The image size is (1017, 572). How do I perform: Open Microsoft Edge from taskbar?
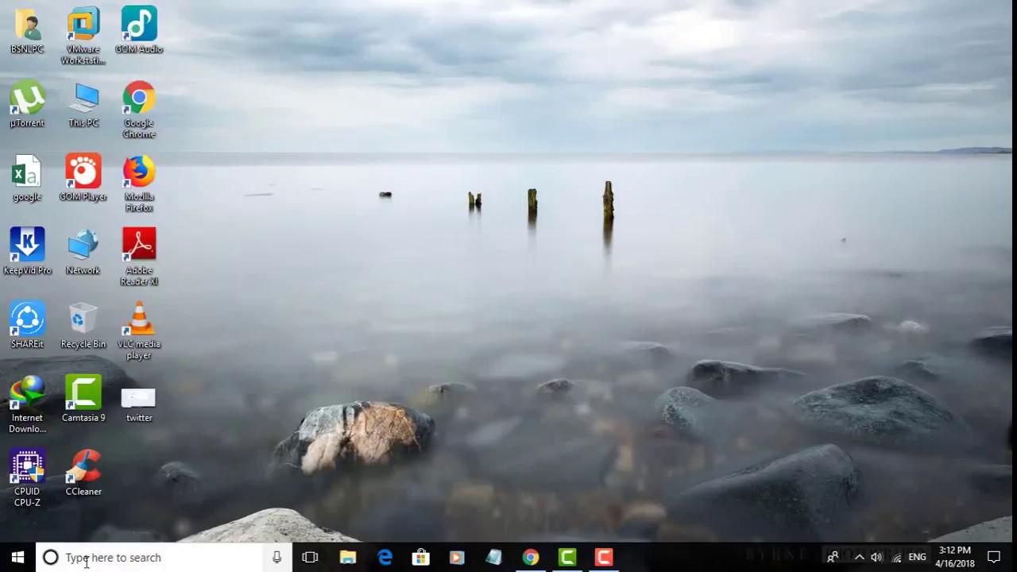click(385, 558)
